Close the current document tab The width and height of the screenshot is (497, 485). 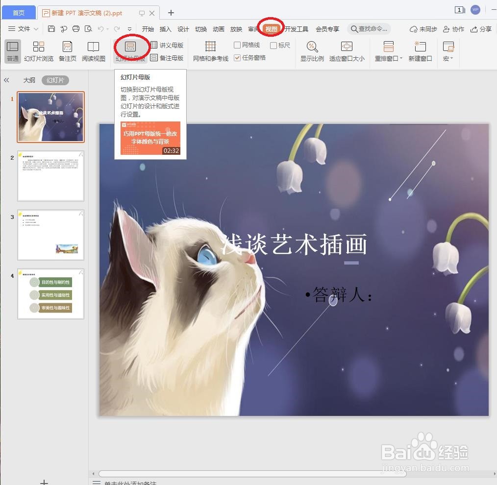coord(152,13)
